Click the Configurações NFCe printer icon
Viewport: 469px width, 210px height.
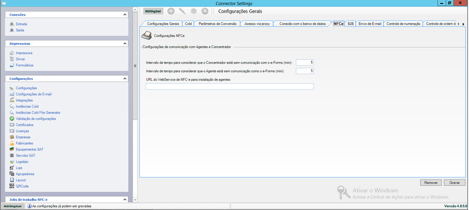tap(146, 36)
